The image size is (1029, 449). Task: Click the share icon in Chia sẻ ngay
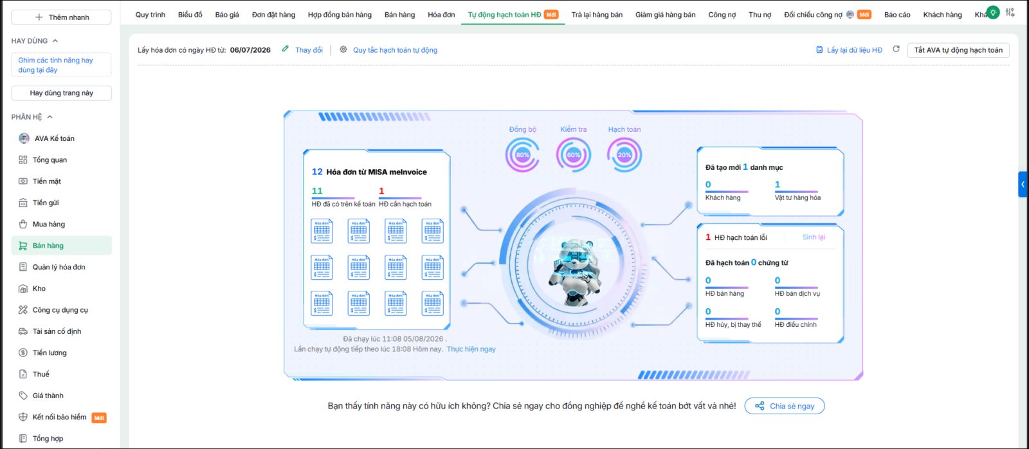click(x=760, y=406)
